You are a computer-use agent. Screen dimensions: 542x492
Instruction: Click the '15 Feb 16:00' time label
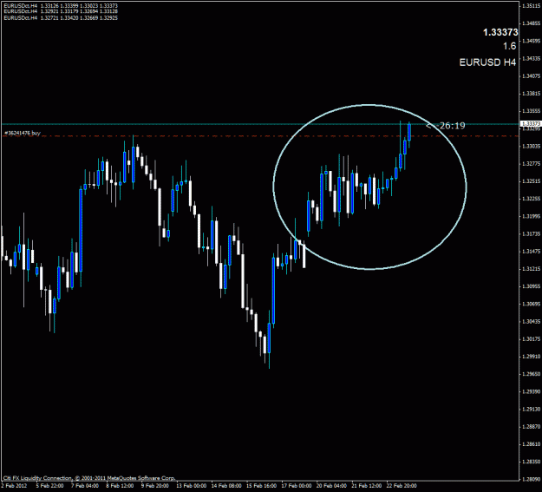(261, 486)
